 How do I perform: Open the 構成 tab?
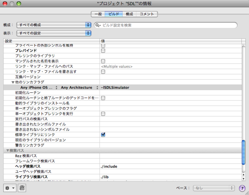click(x=130, y=14)
